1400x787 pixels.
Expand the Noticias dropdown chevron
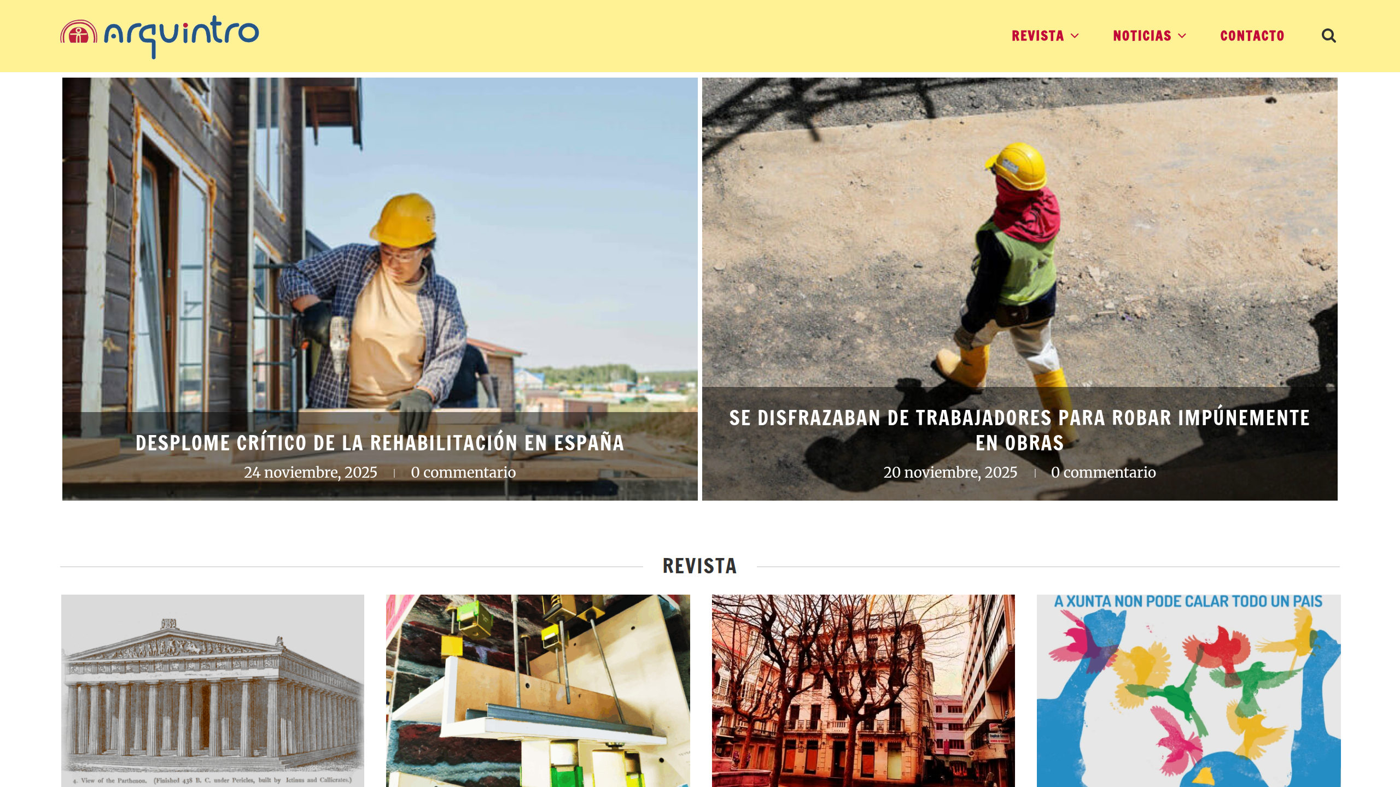pos(1182,36)
